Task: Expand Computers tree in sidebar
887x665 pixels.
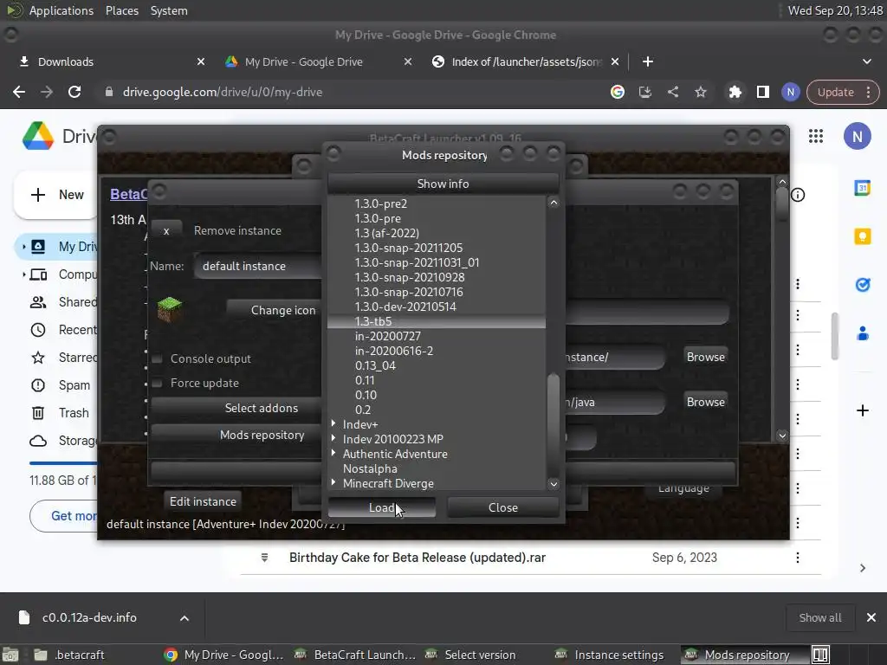Action: 23,274
